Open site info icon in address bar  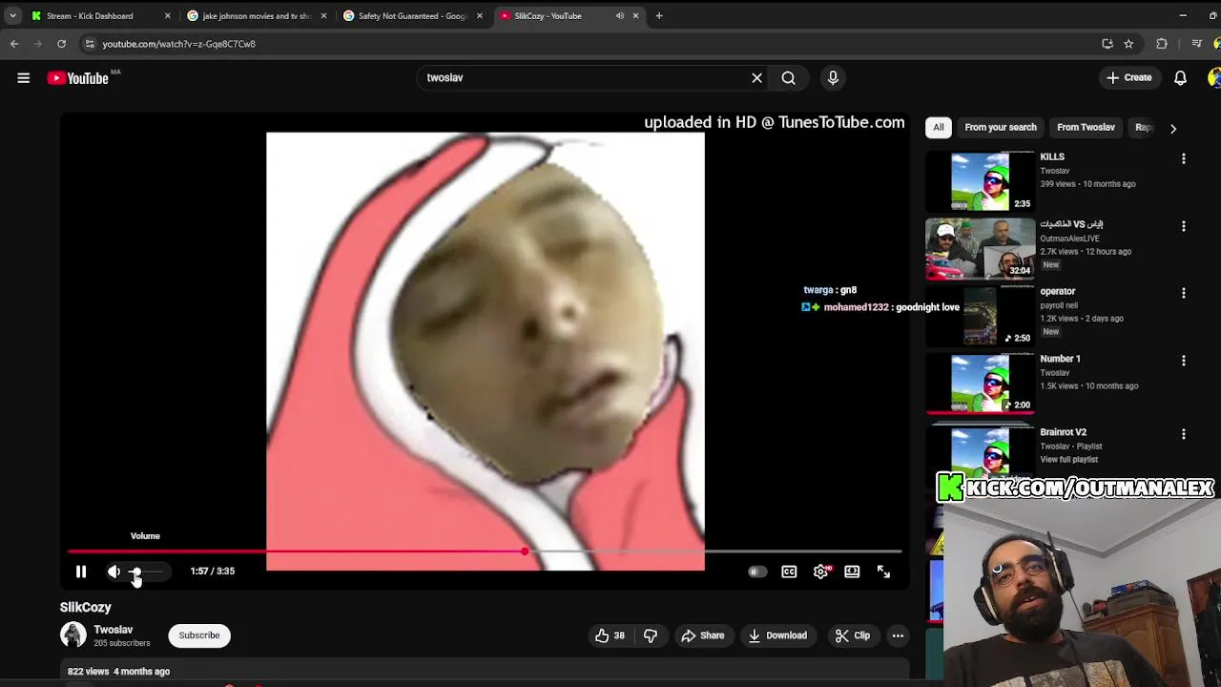90,44
